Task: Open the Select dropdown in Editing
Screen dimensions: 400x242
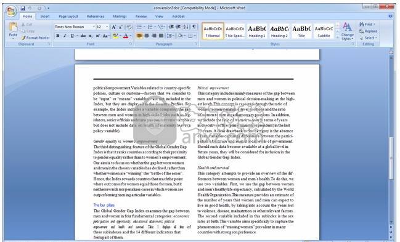Action: 367,38
